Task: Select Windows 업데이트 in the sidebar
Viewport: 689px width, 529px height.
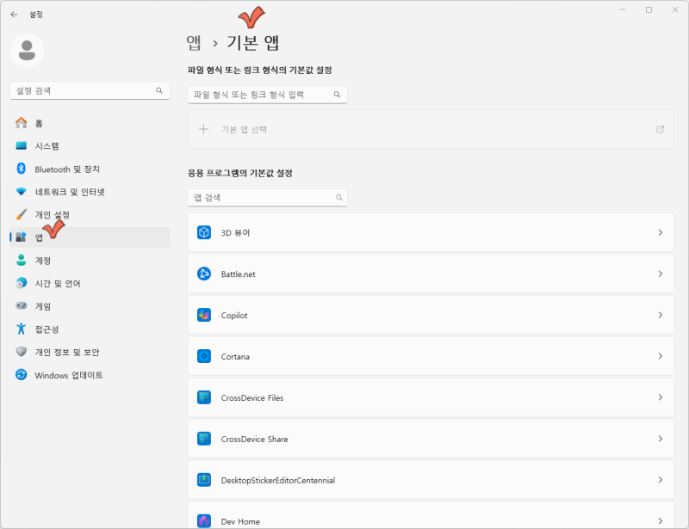Action: [90, 374]
